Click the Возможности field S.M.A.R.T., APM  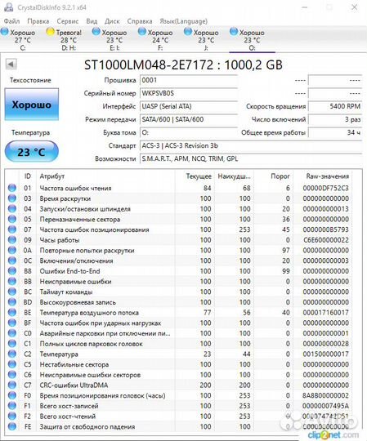251,158
